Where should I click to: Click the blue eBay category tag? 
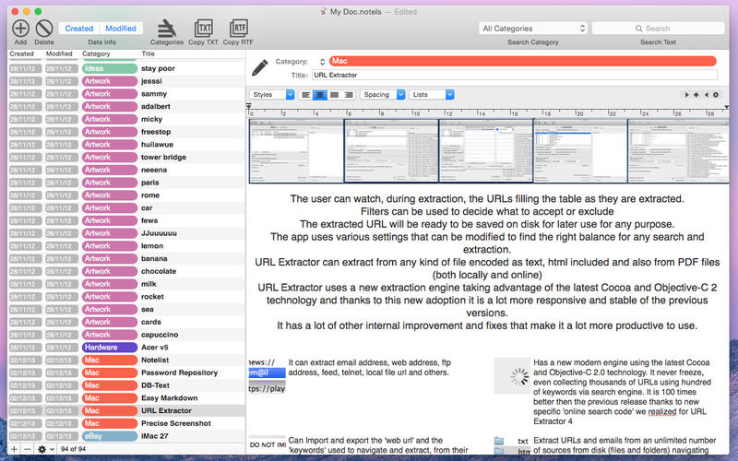pyautogui.click(x=110, y=436)
